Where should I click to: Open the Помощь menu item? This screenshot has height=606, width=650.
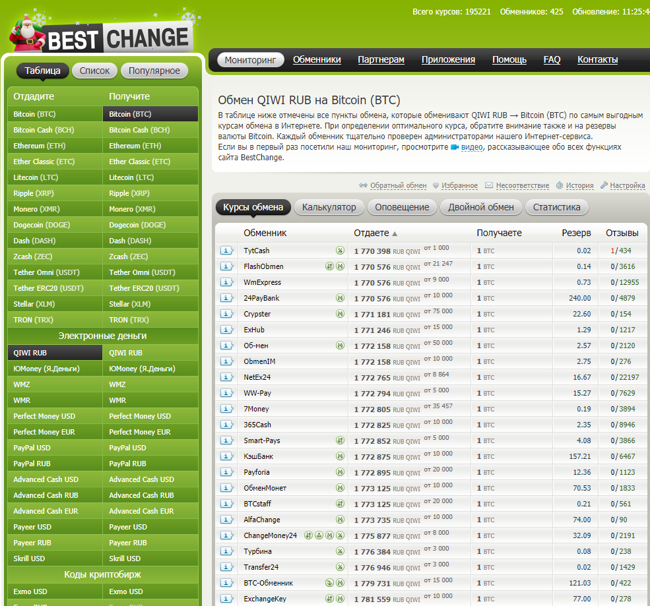[x=509, y=59]
